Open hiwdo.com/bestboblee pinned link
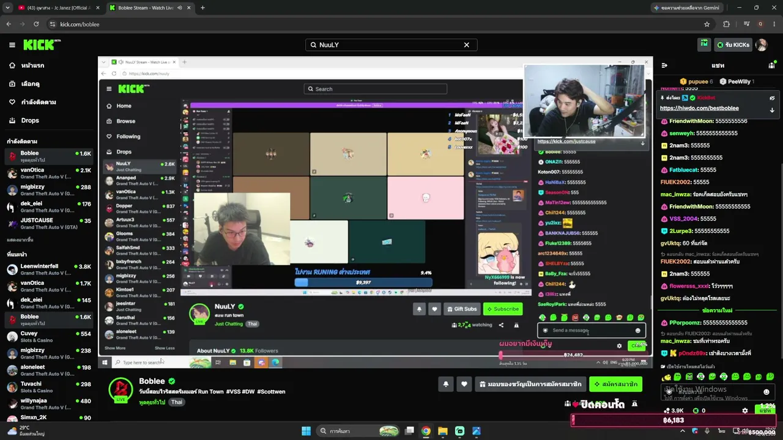Image resolution: width=783 pixels, height=440 pixels. [x=699, y=108]
